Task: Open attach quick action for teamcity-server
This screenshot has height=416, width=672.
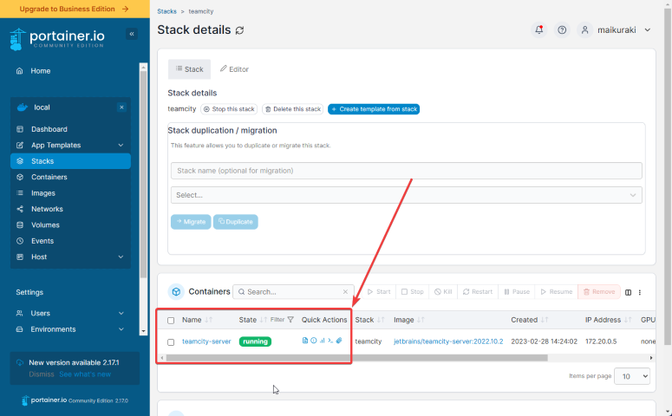Action: pos(339,341)
